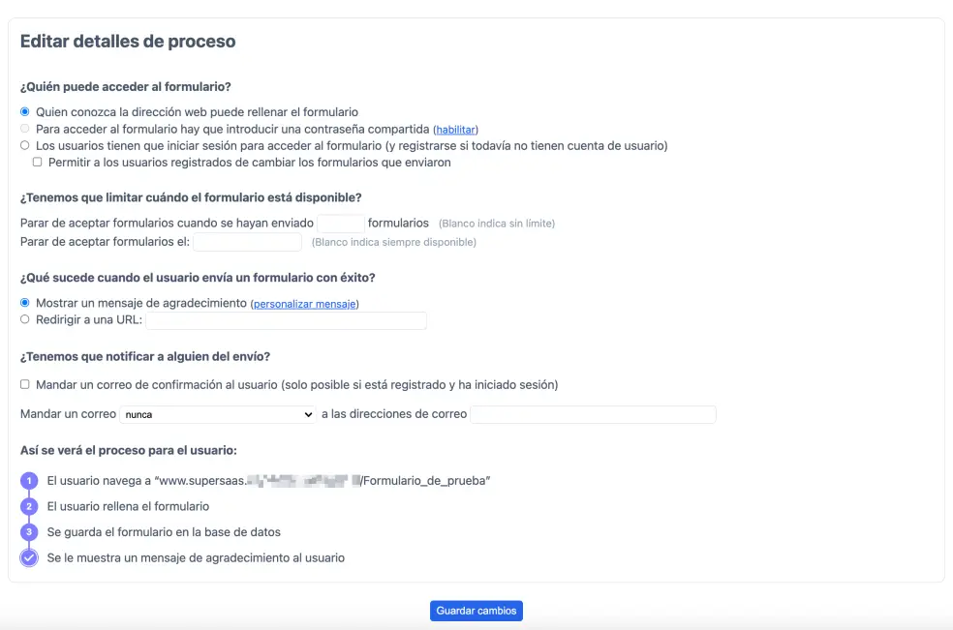Open the 'habilitar' link for shared password
Screen dimensions: 953x630
click(x=455, y=130)
